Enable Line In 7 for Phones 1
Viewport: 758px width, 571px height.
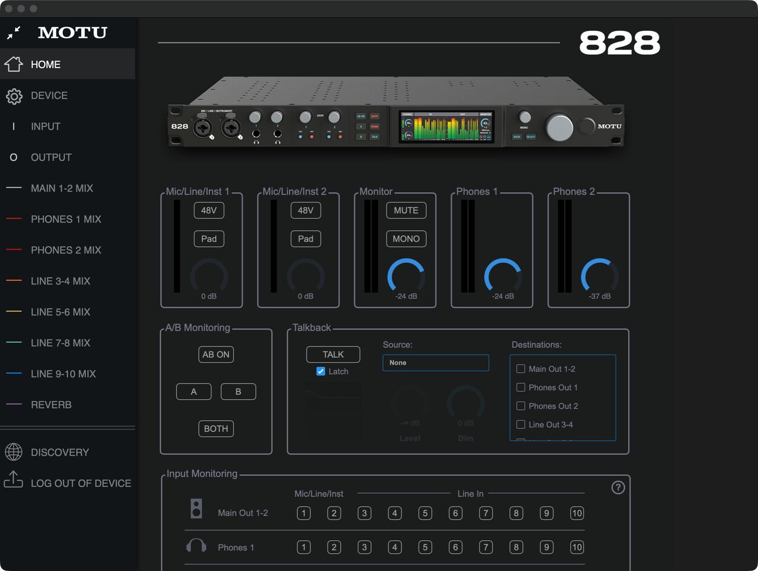pos(486,547)
